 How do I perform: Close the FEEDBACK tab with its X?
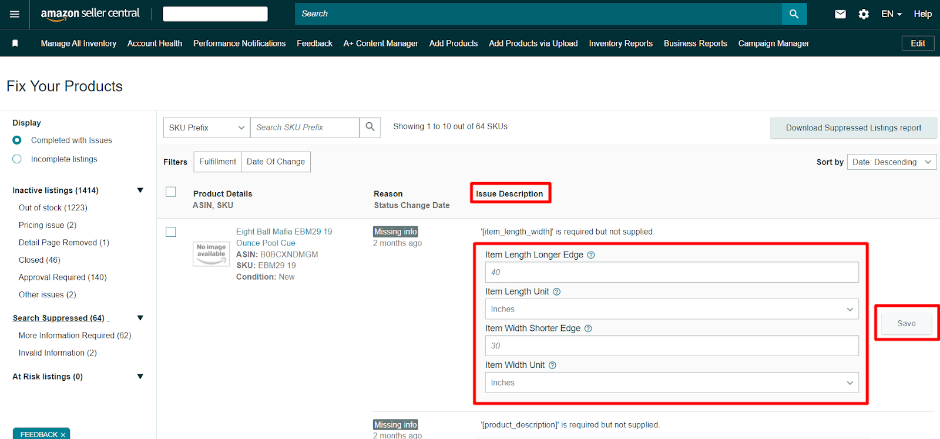[x=63, y=435]
